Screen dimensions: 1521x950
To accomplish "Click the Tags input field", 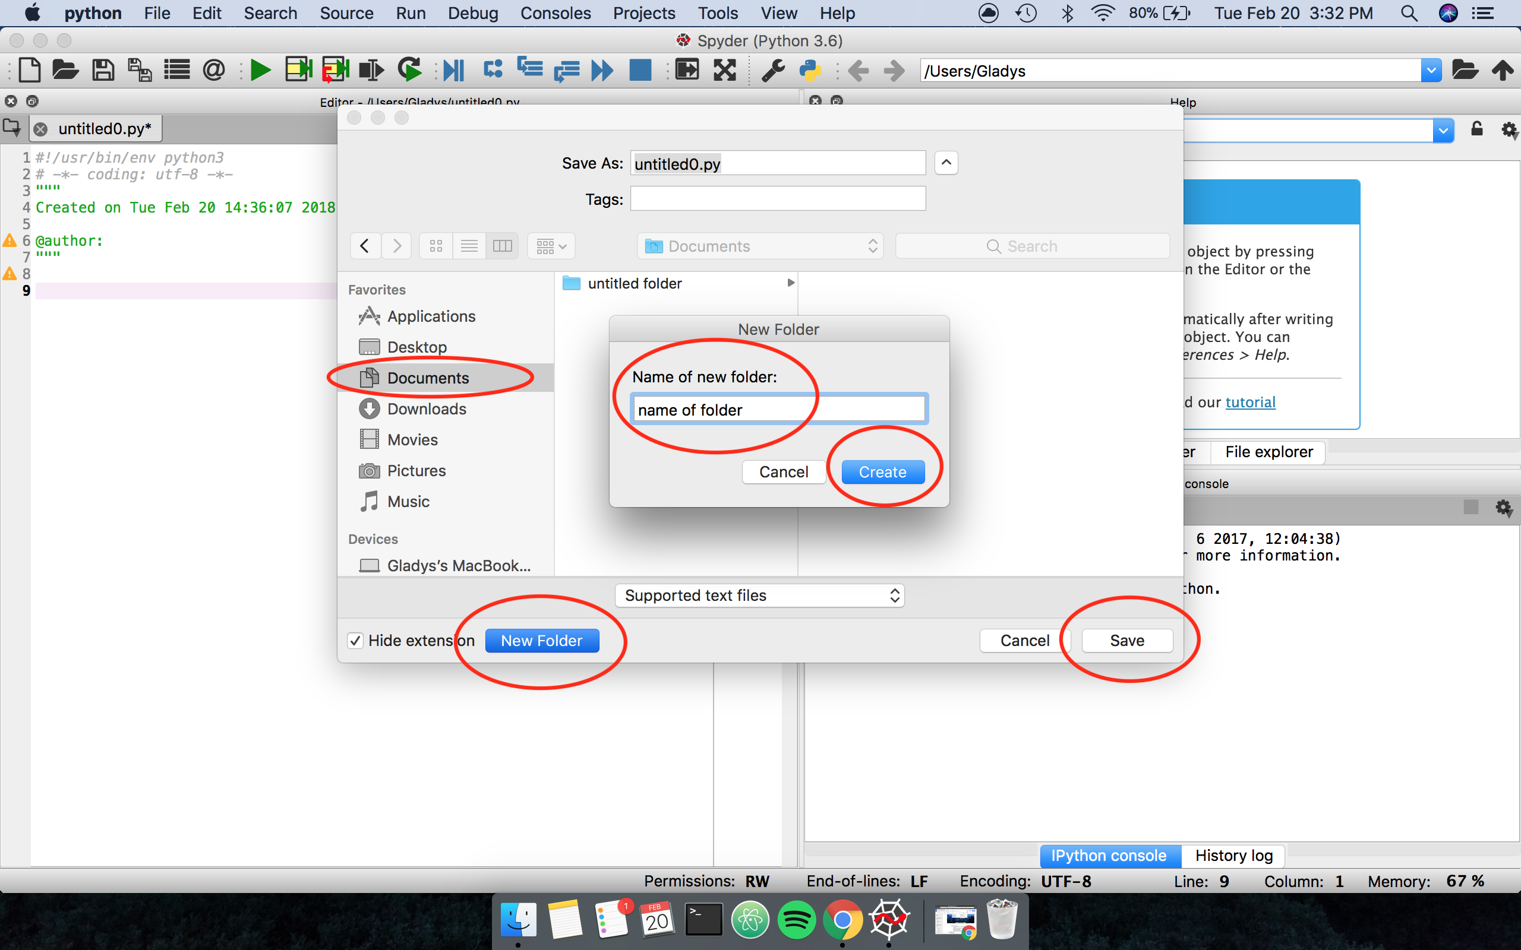I will 778,198.
